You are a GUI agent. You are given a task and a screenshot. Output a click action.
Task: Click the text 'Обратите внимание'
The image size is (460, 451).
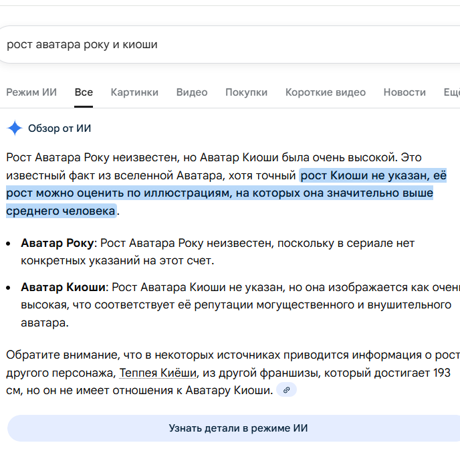pyautogui.click(x=63, y=355)
